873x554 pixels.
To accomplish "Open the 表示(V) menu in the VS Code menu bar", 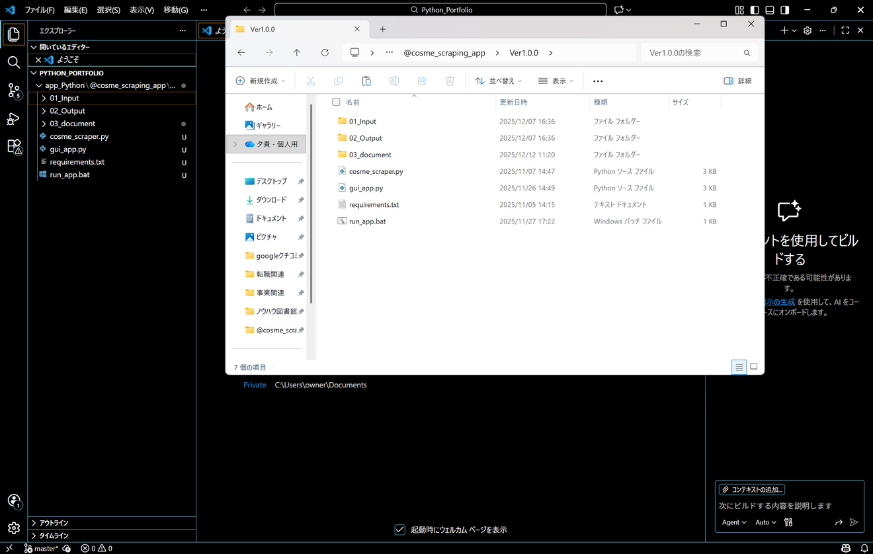I will (142, 10).
